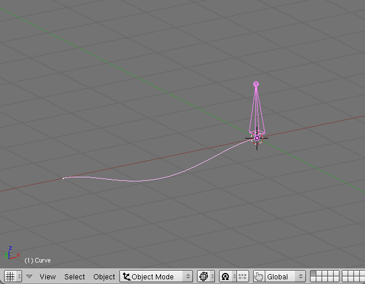Collapse the header menus with the triangle
Screen dimensions: 365x284
tap(29, 276)
